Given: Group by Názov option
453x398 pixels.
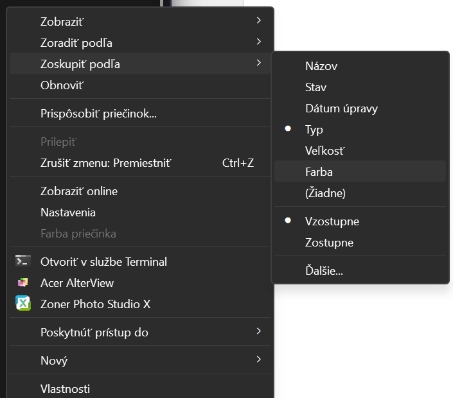Looking at the screenshot, I should (x=321, y=66).
